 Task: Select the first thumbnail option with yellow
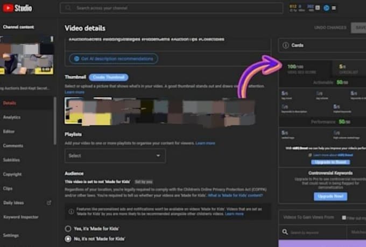(x=88, y=111)
